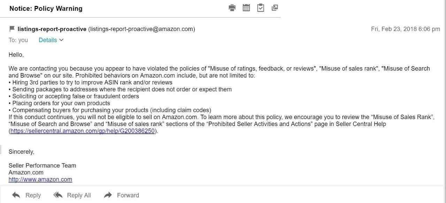
Task: Click the Forward text label
Action: (128, 195)
